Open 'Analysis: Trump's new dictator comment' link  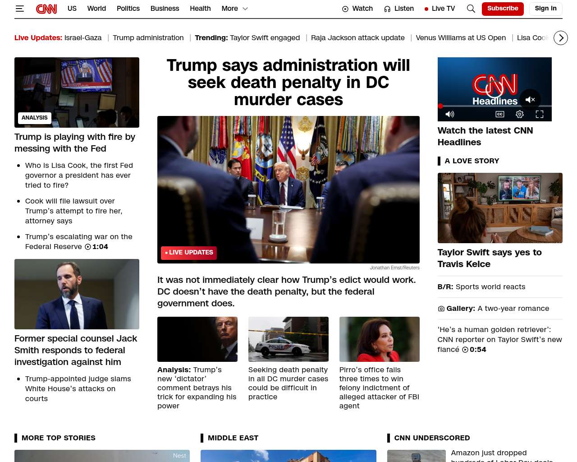pos(197,388)
